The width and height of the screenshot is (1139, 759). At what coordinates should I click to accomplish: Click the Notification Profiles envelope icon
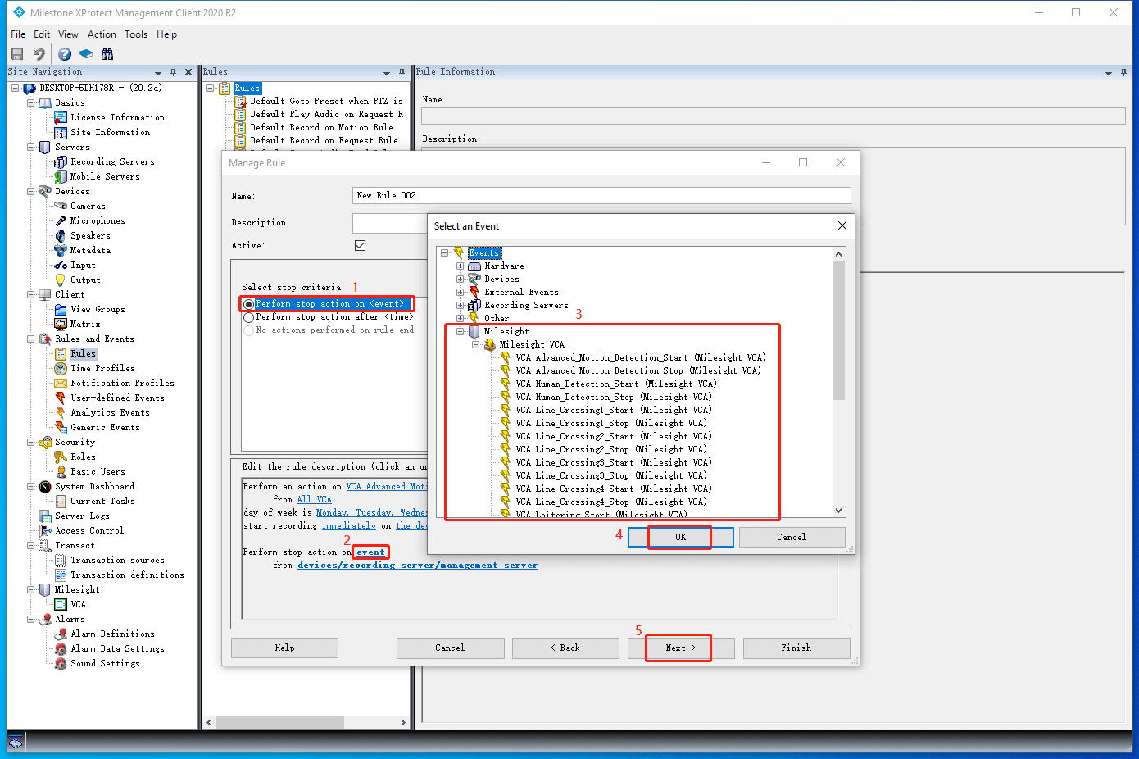pos(61,383)
